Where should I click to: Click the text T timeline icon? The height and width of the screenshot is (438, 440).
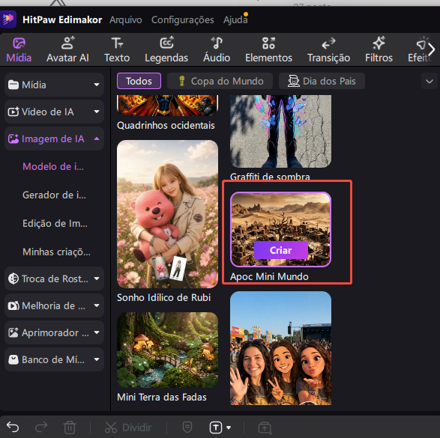point(216,428)
